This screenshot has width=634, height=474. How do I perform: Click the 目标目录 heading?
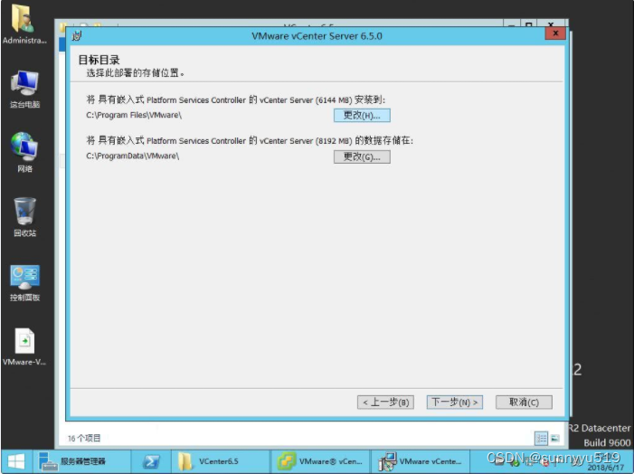pos(99,61)
